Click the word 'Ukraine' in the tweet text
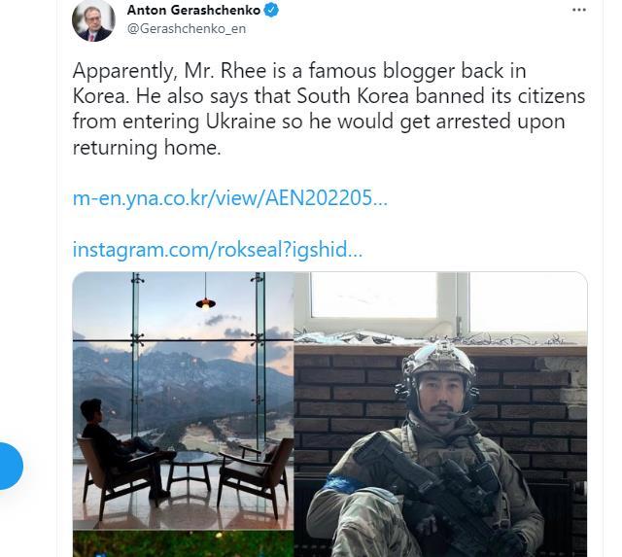 pyautogui.click(x=241, y=122)
